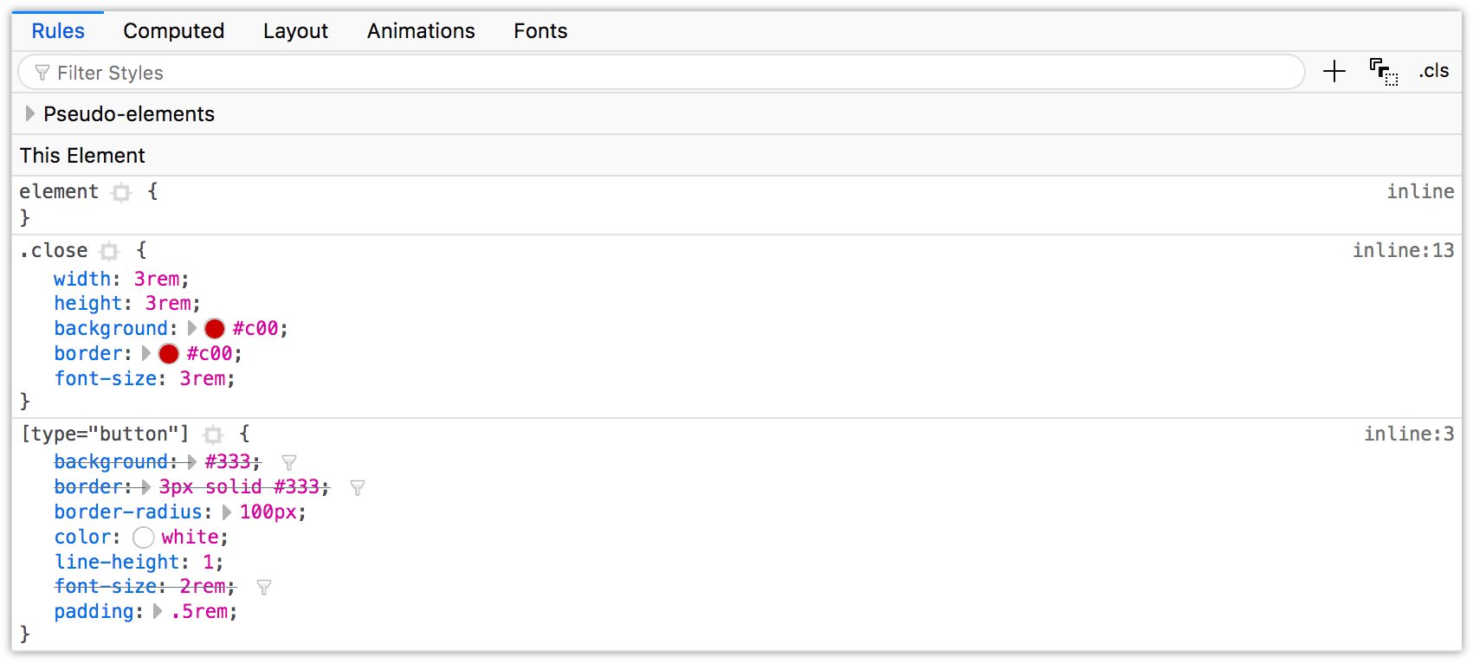
Task: Expand background shorthand in .close rule
Action: pos(192,329)
